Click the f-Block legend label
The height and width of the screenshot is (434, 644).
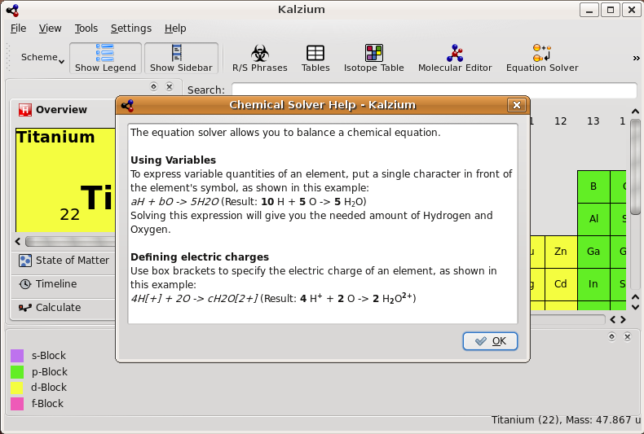click(x=47, y=404)
